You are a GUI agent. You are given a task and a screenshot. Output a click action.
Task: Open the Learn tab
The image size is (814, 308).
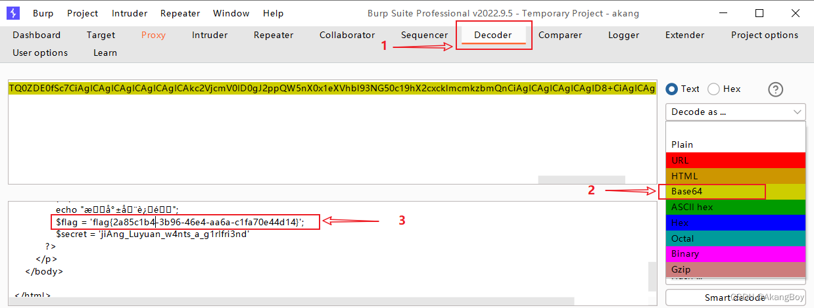(x=105, y=53)
